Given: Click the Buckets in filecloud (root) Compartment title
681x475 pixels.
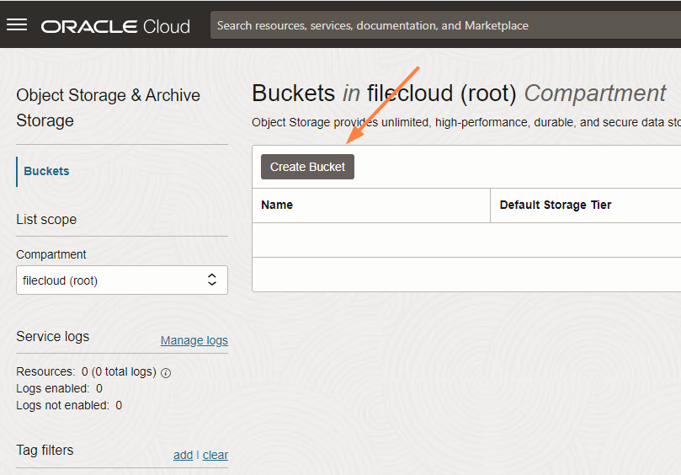Looking at the screenshot, I should [x=459, y=93].
